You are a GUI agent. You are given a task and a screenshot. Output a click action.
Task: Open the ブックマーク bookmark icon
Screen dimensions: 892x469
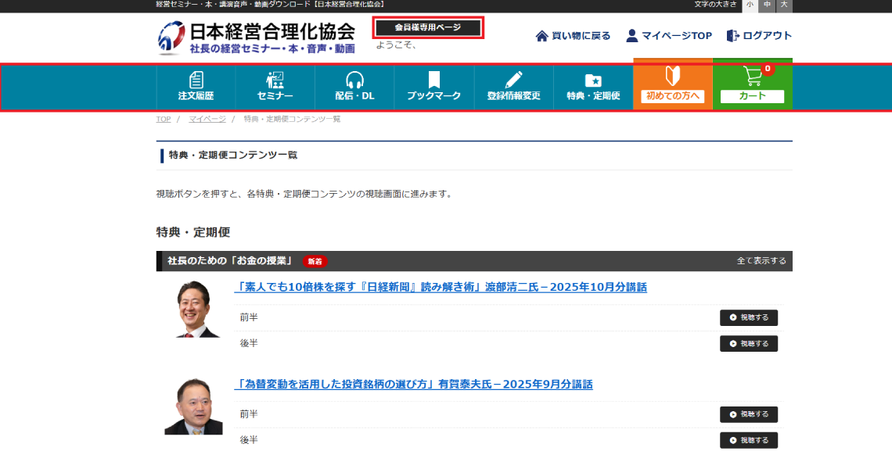433,81
